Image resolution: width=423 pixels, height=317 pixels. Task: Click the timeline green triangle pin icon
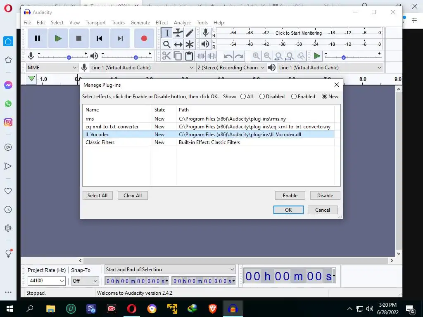point(31,79)
